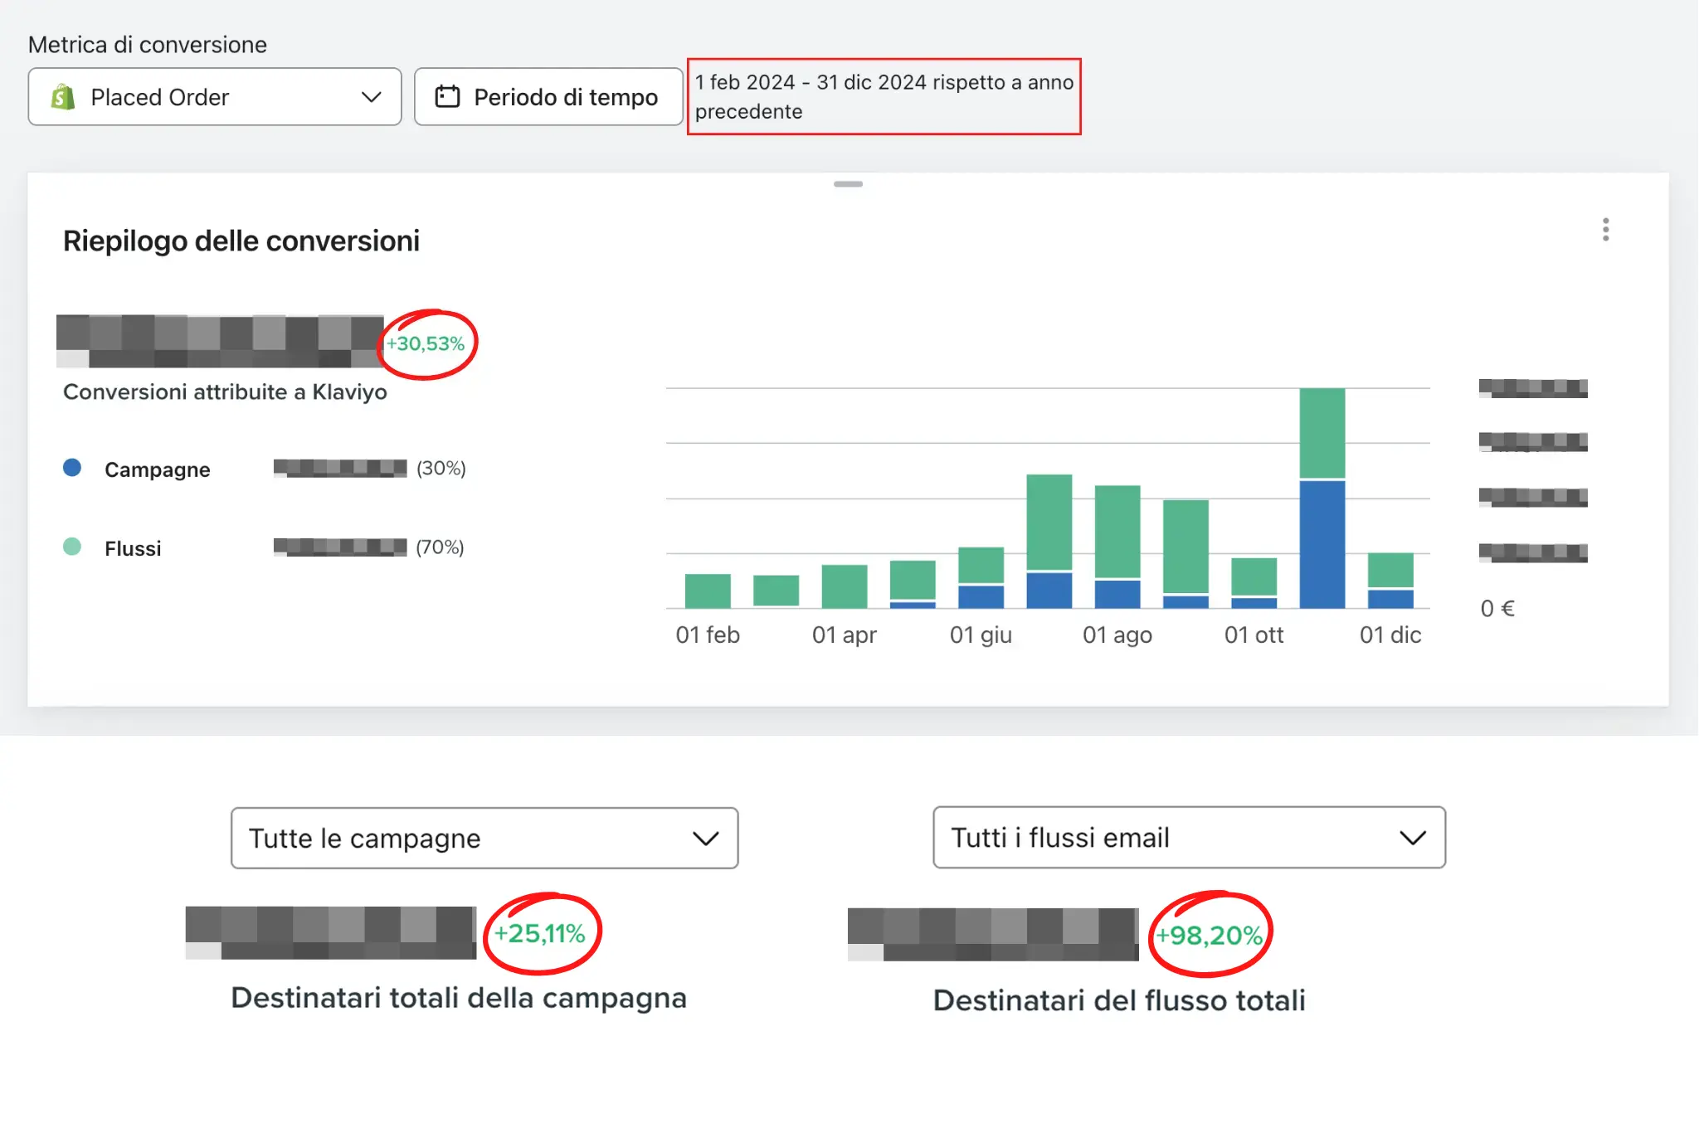Click the Campagne legend label

pos(157,469)
